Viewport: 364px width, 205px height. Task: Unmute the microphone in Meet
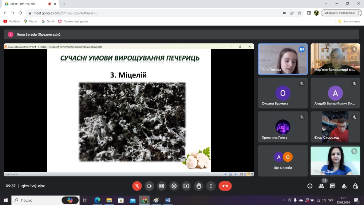point(137,186)
